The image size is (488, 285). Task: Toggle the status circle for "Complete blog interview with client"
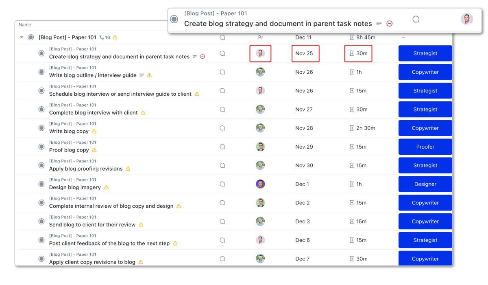tap(41, 109)
